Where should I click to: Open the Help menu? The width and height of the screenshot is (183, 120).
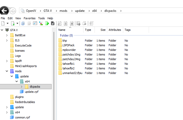coord(50,18)
